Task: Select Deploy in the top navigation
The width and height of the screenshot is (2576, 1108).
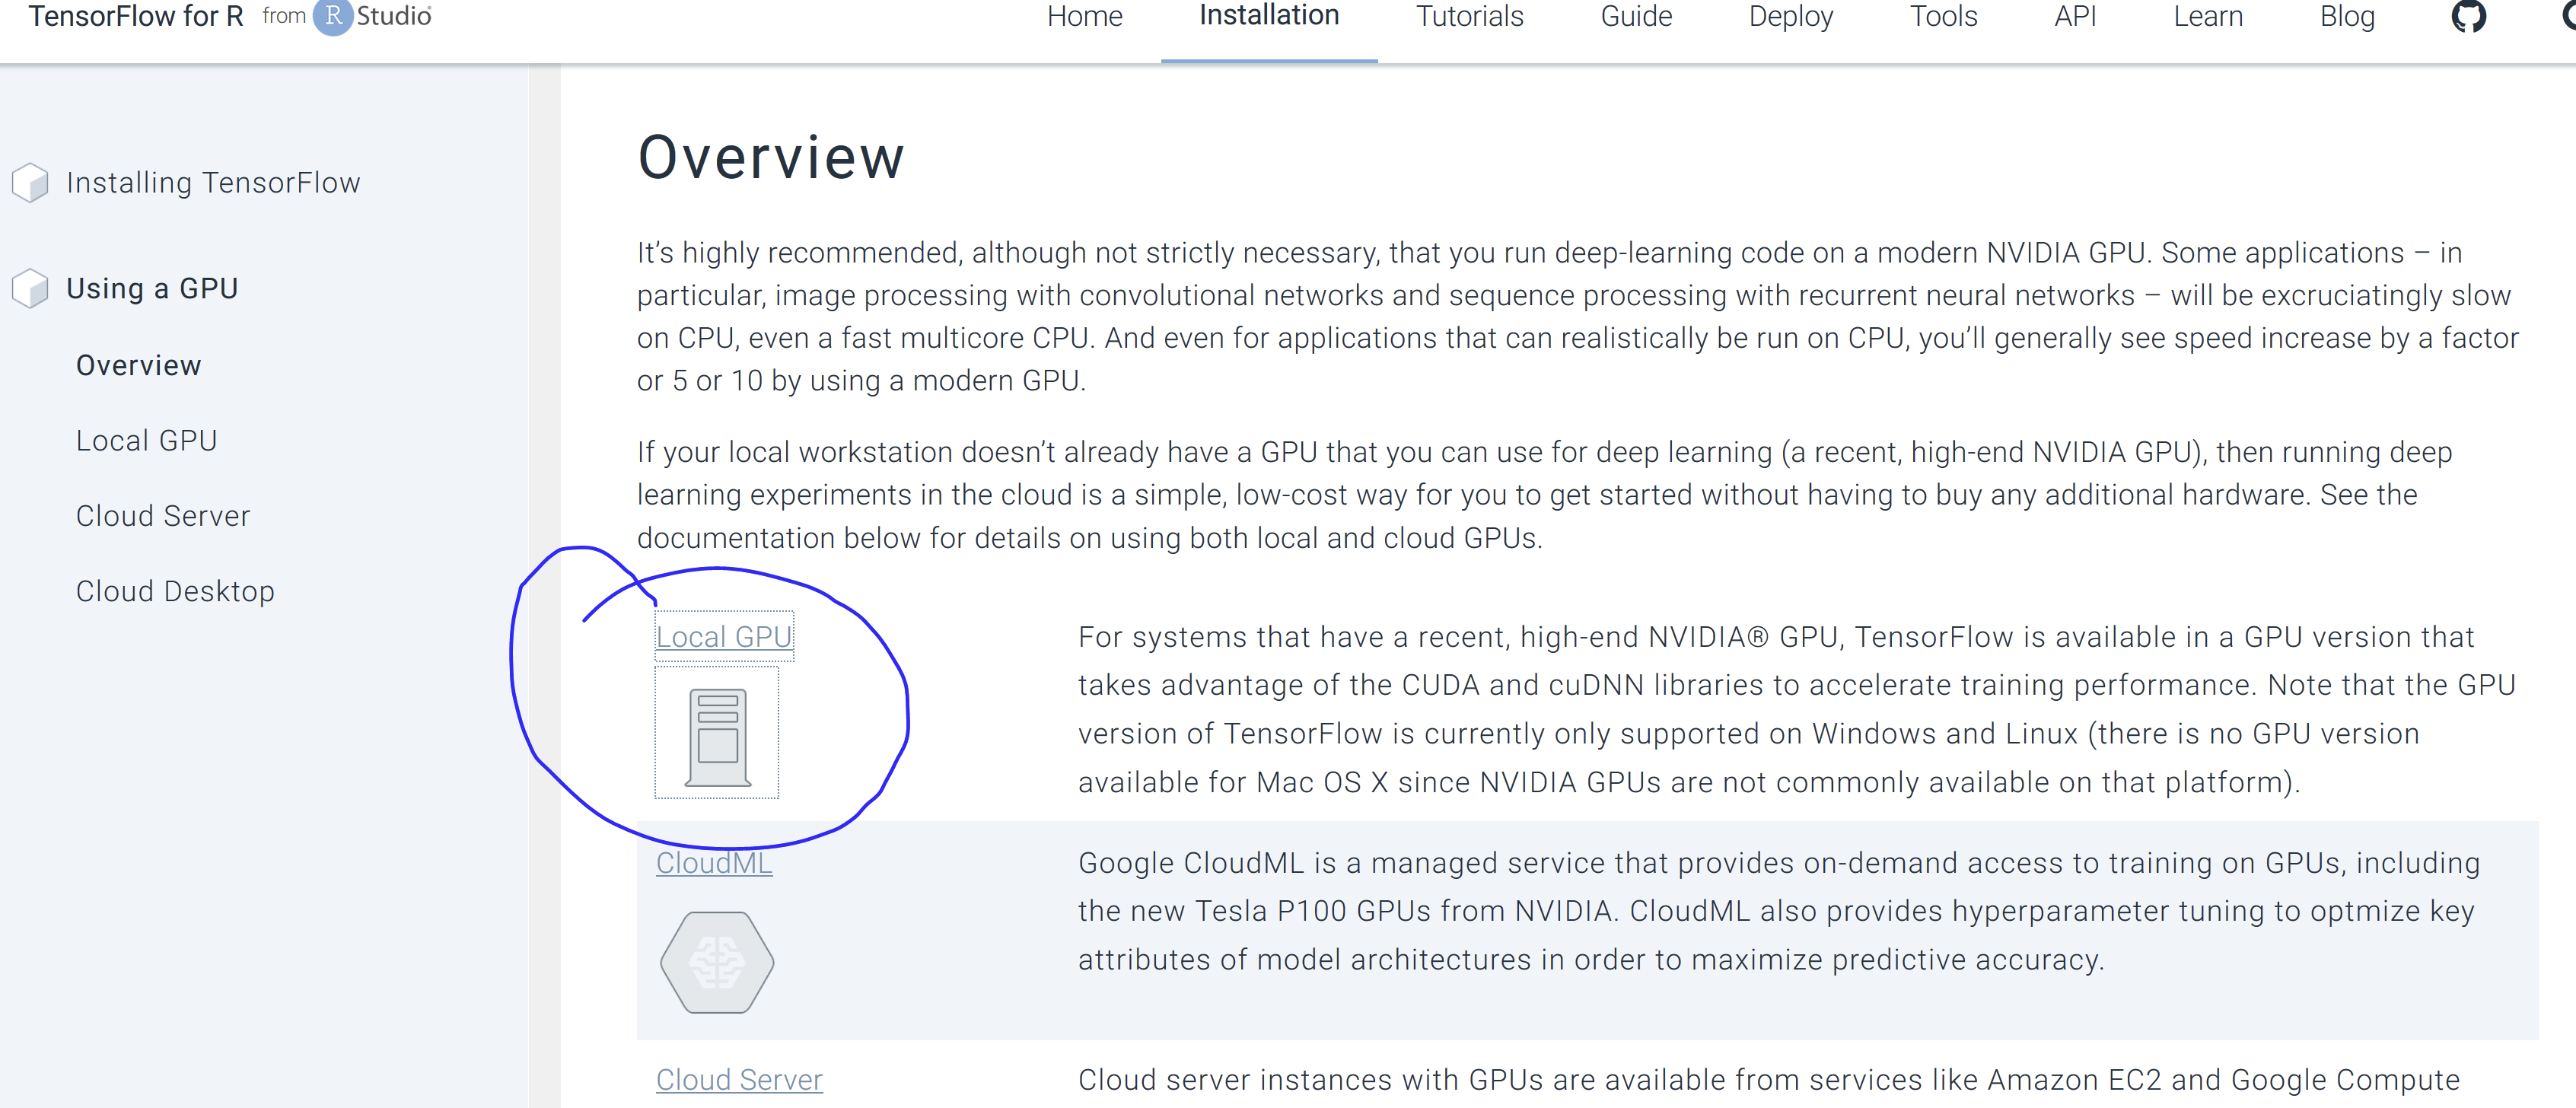Action: (x=1791, y=16)
